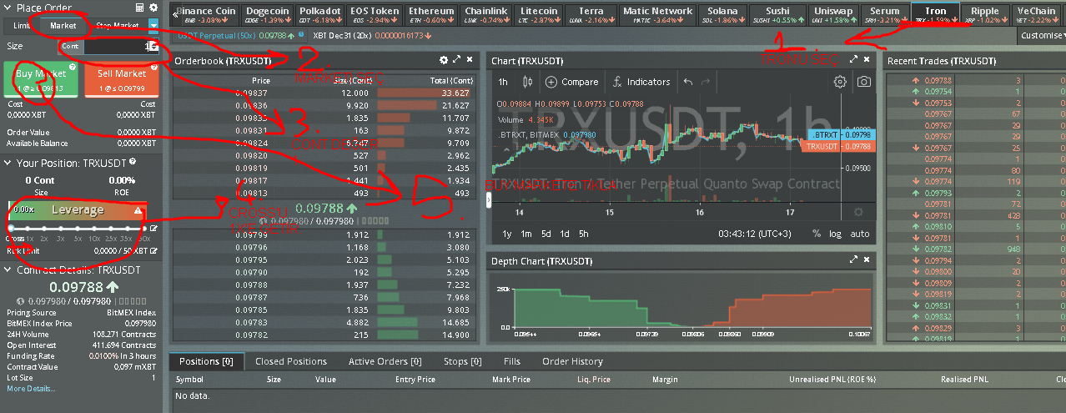Select the Ethereum coin tab

[432, 14]
